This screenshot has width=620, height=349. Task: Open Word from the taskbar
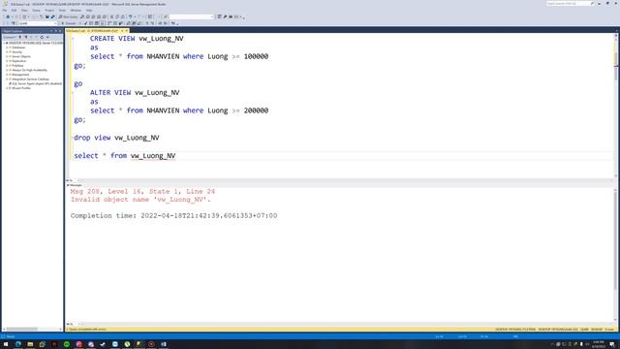164,344
